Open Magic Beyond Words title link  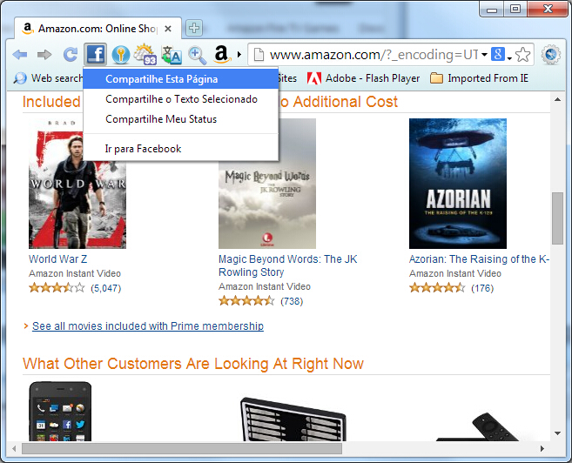[x=288, y=265]
